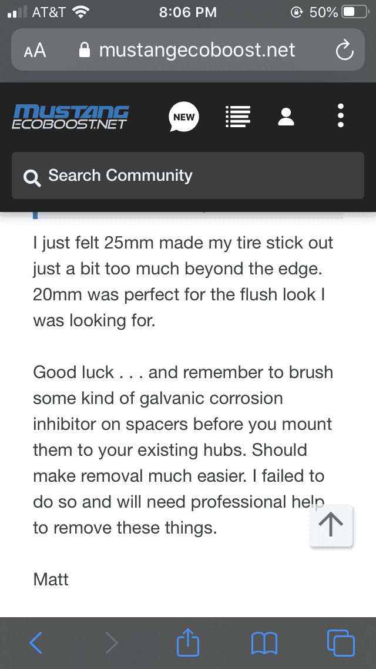
Task: Reload the page with the refresh icon
Action: point(344,50)
